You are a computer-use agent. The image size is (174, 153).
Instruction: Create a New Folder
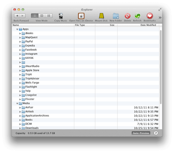pyautogui.click(x=116, y=16)
